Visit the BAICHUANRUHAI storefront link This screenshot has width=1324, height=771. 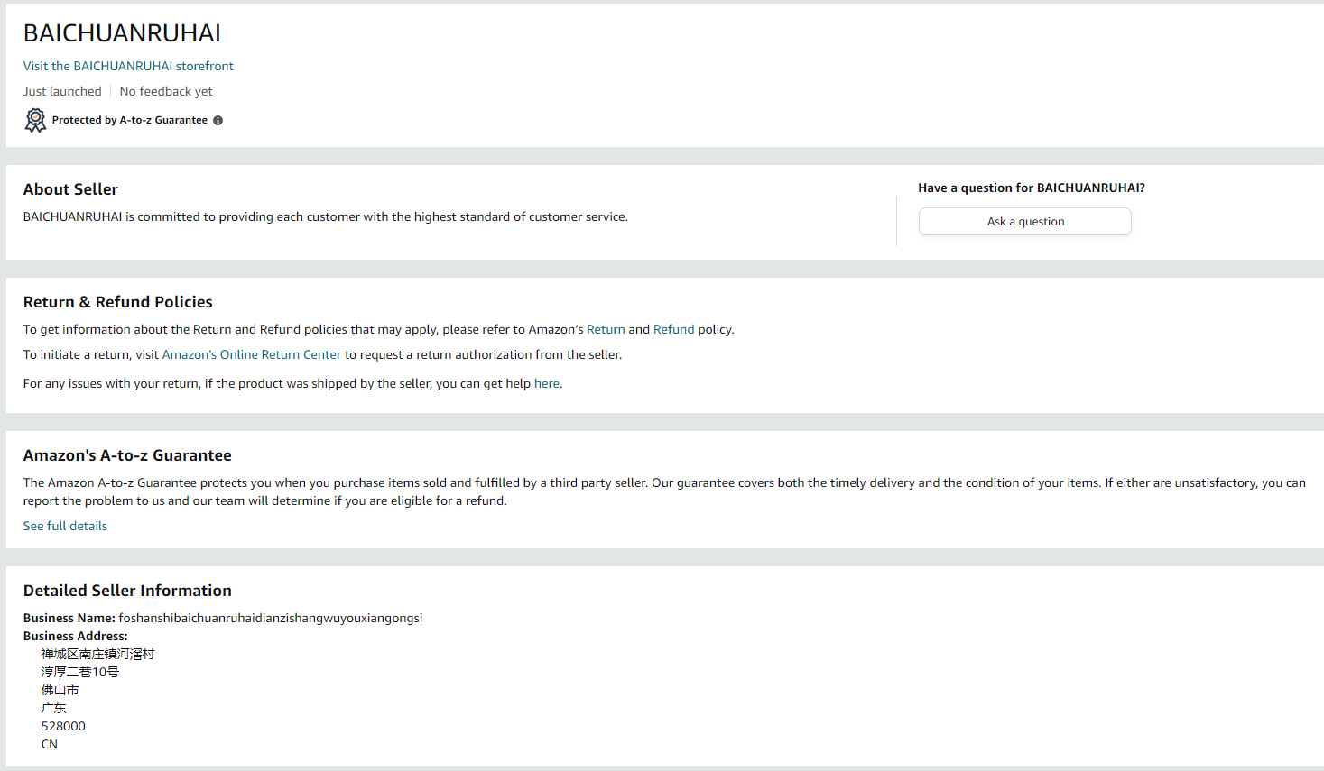(x=128, y=66)
